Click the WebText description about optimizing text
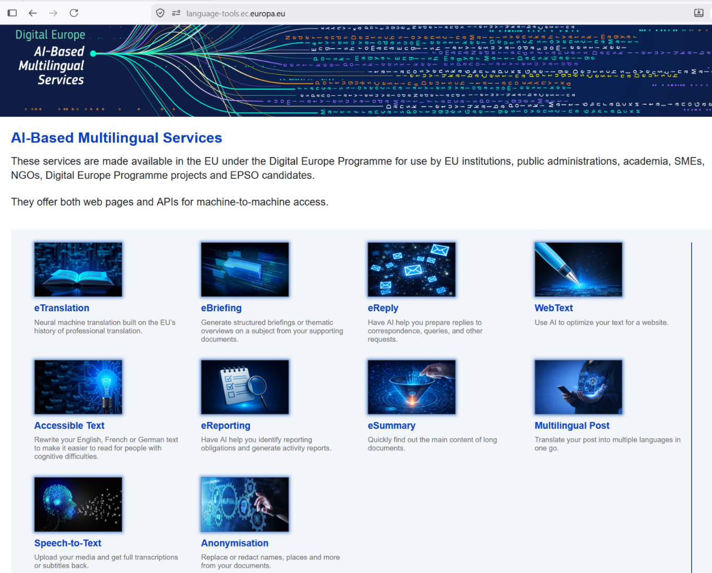712x573 pixels. (x=601, y=323)
